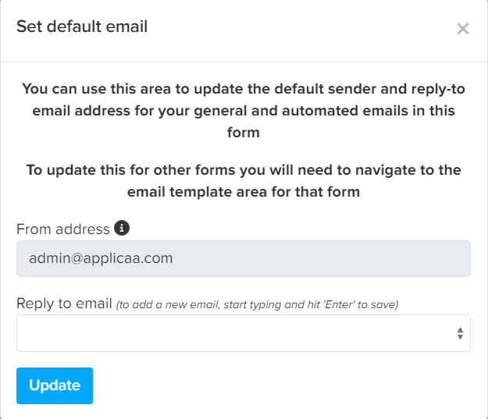
Task: Click the 'Reply to email' label
Action: [64, 304]
